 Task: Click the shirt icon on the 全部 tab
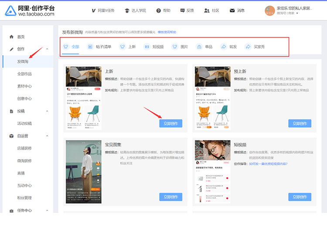[66, 47]
